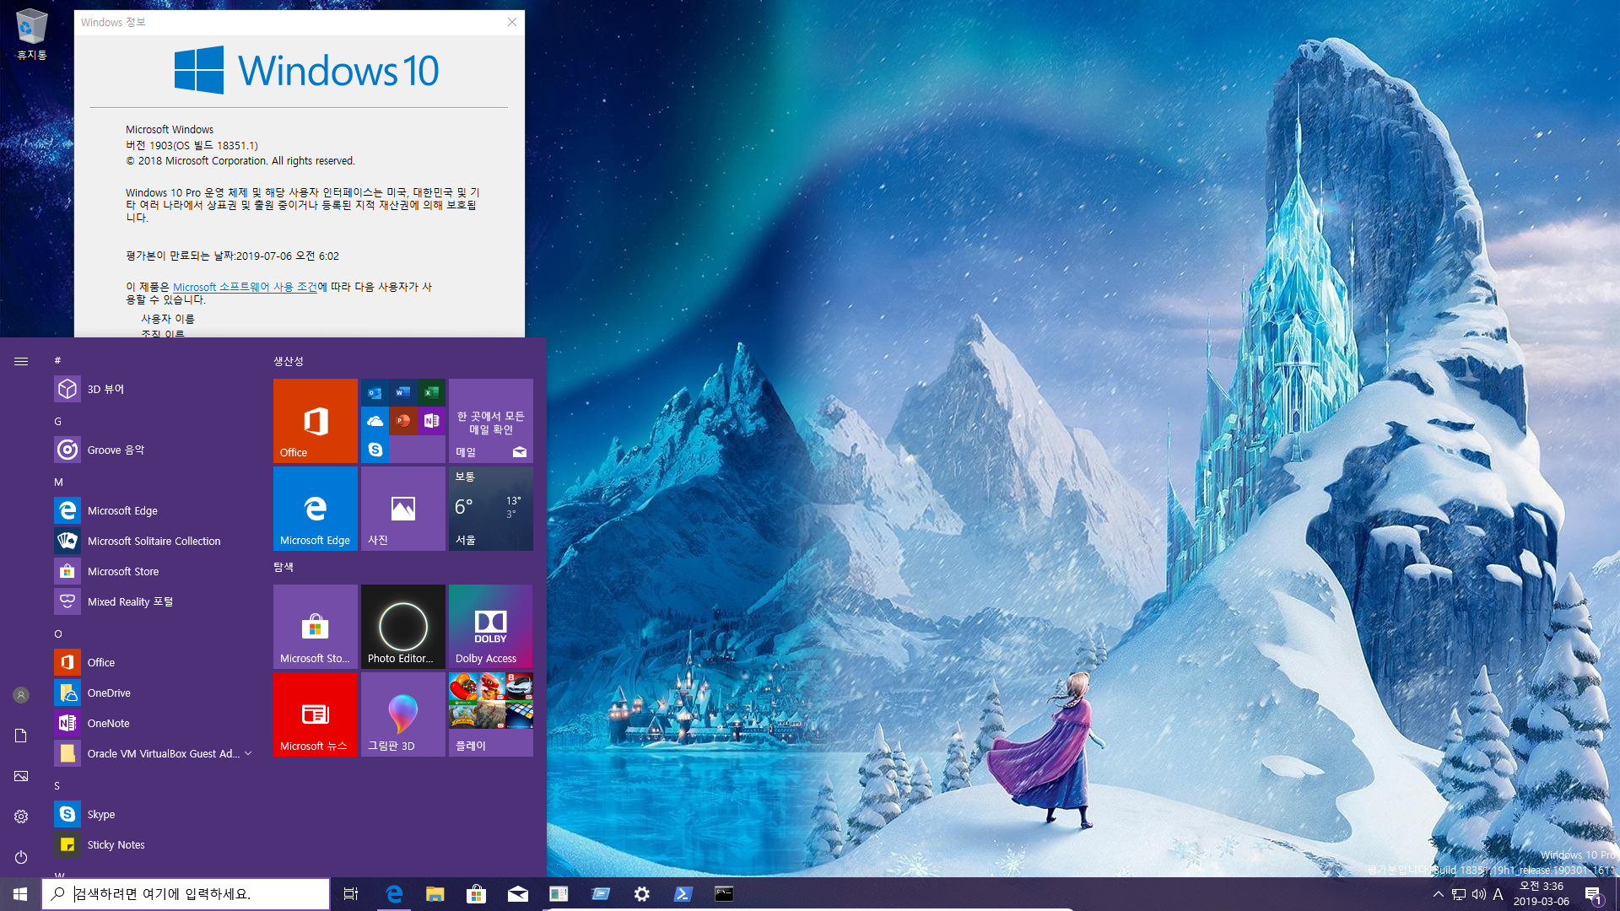Expand Oracle VM VirtualBox Guest Additions folder
Viewport: 1620px width, 911px height.
pyautogui.click(x=152, y=753)
